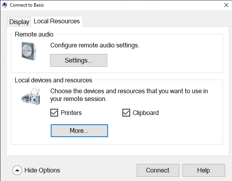Click the Remote Desktop icon in title bar

[5, 5]
